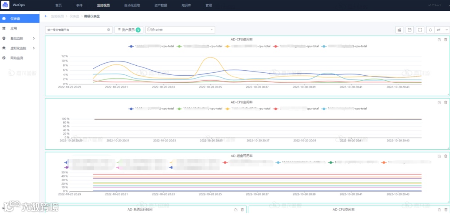450x215 pixels.
Task: Click the 资产展示 button
Action: [x=129, y=30]
